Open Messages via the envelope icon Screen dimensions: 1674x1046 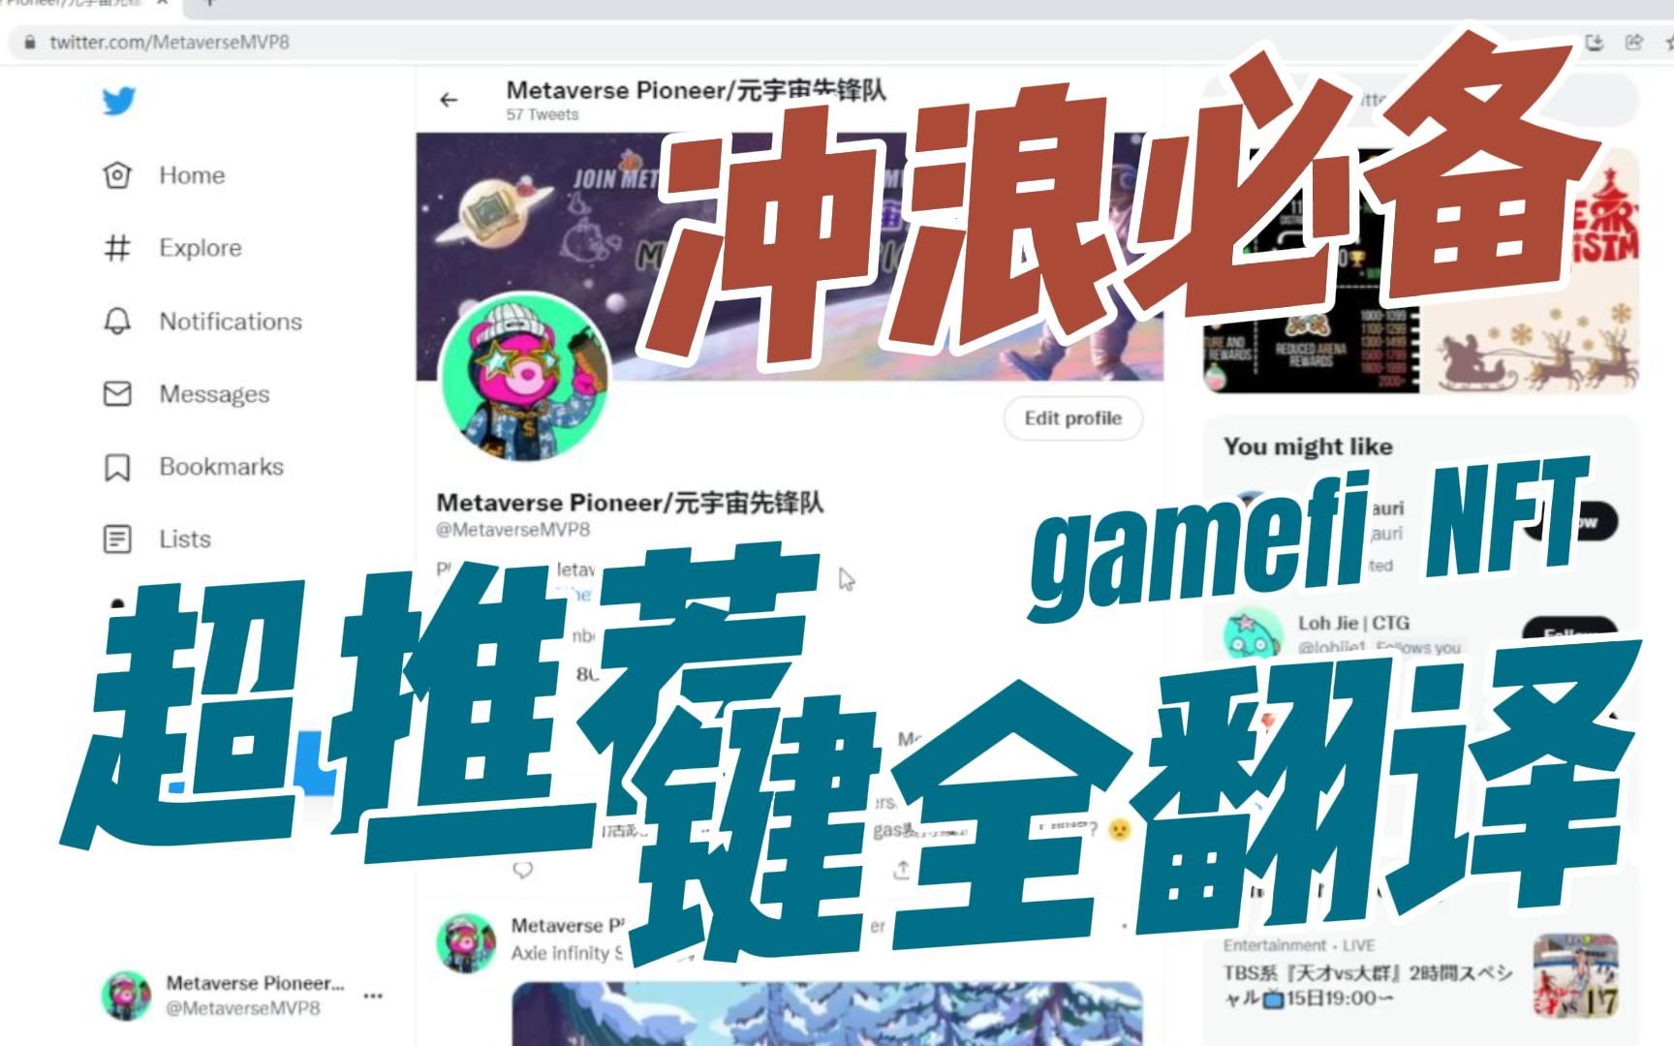pyautogui.click(x=212, y=394)
